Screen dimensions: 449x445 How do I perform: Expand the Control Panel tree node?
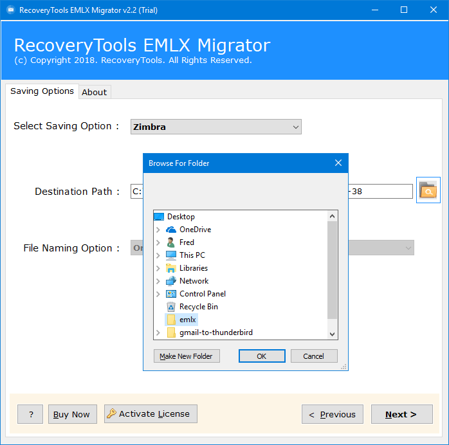[x=158, y=294]
